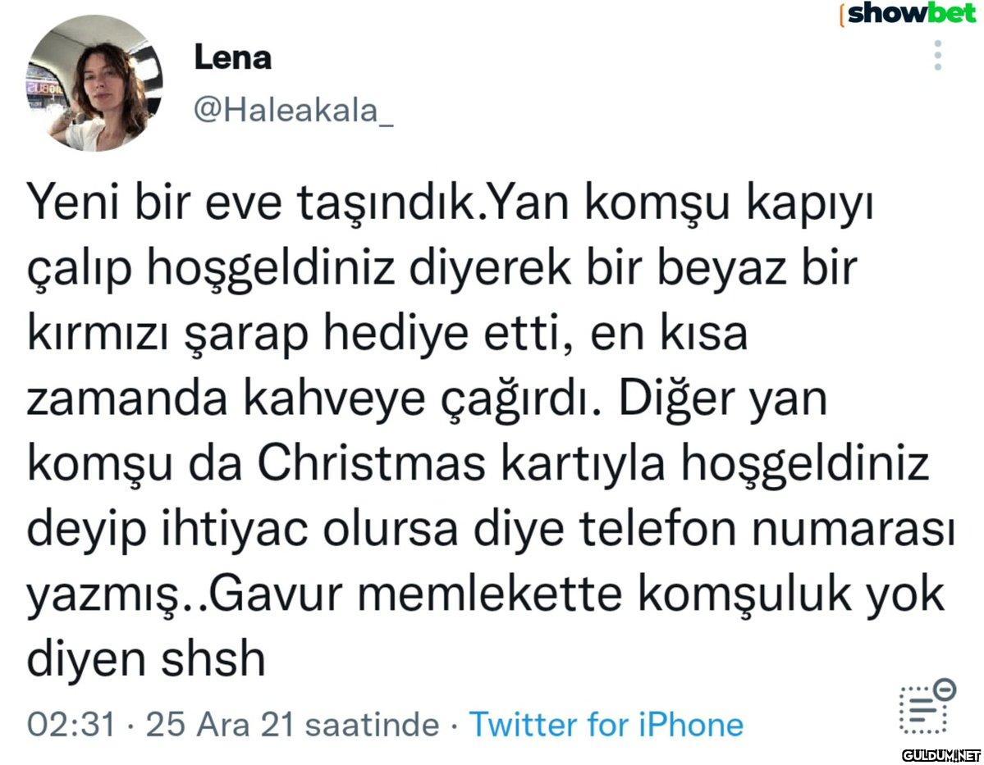Screen dimensions: 984x765
Task: Click the showbet logo
Action: 909,14
